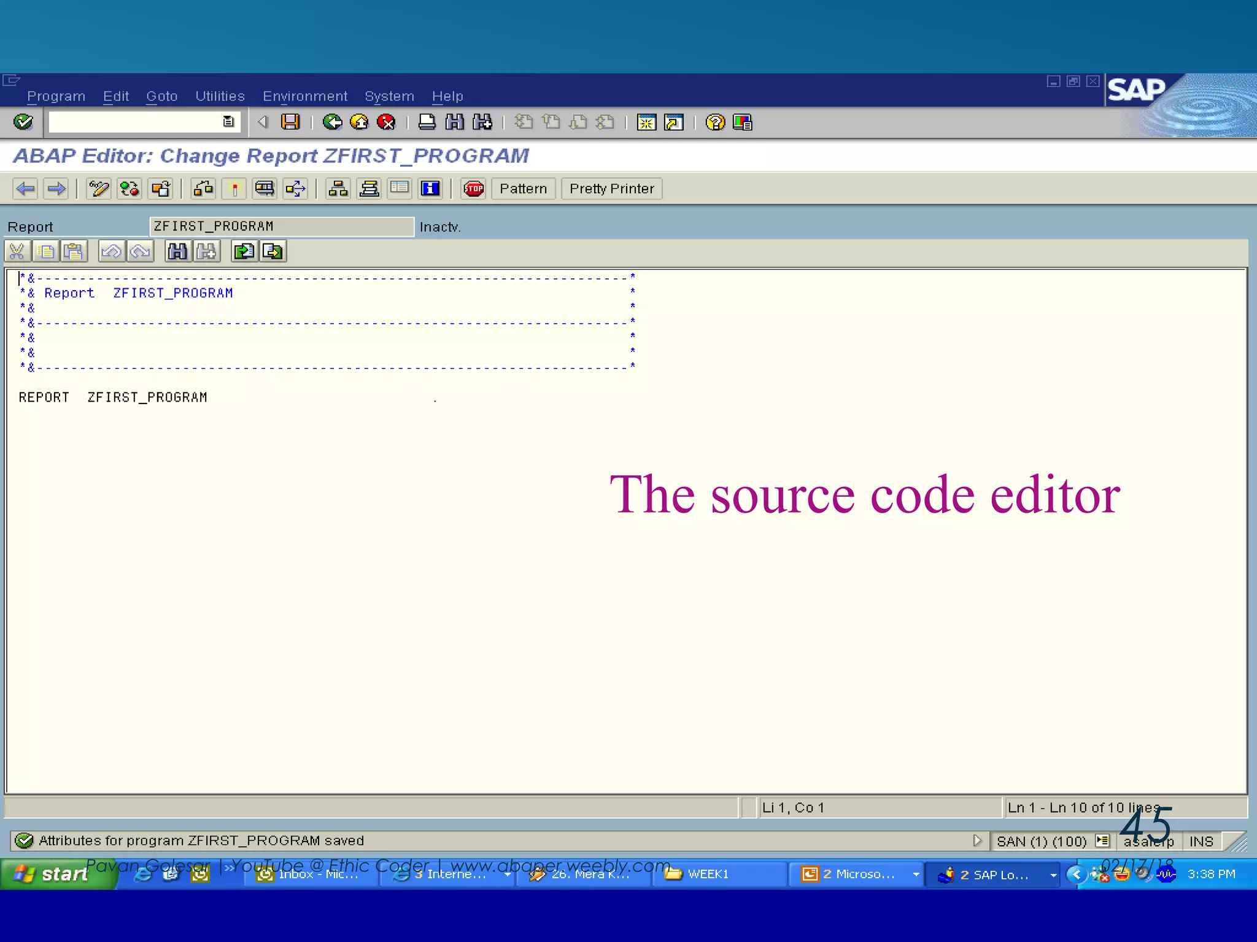This screenshot has width=1257, height=942.
Task: Expand the status bar system info arrow
Action: click(977, 841)
